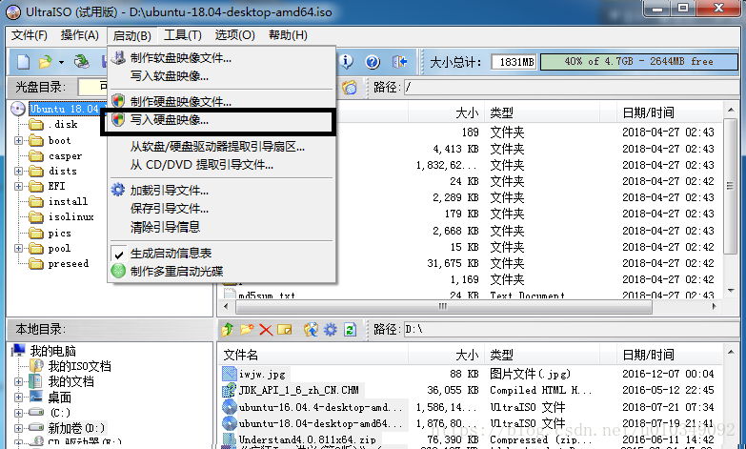Click the Help question mark icon

[x=373, y=62]
